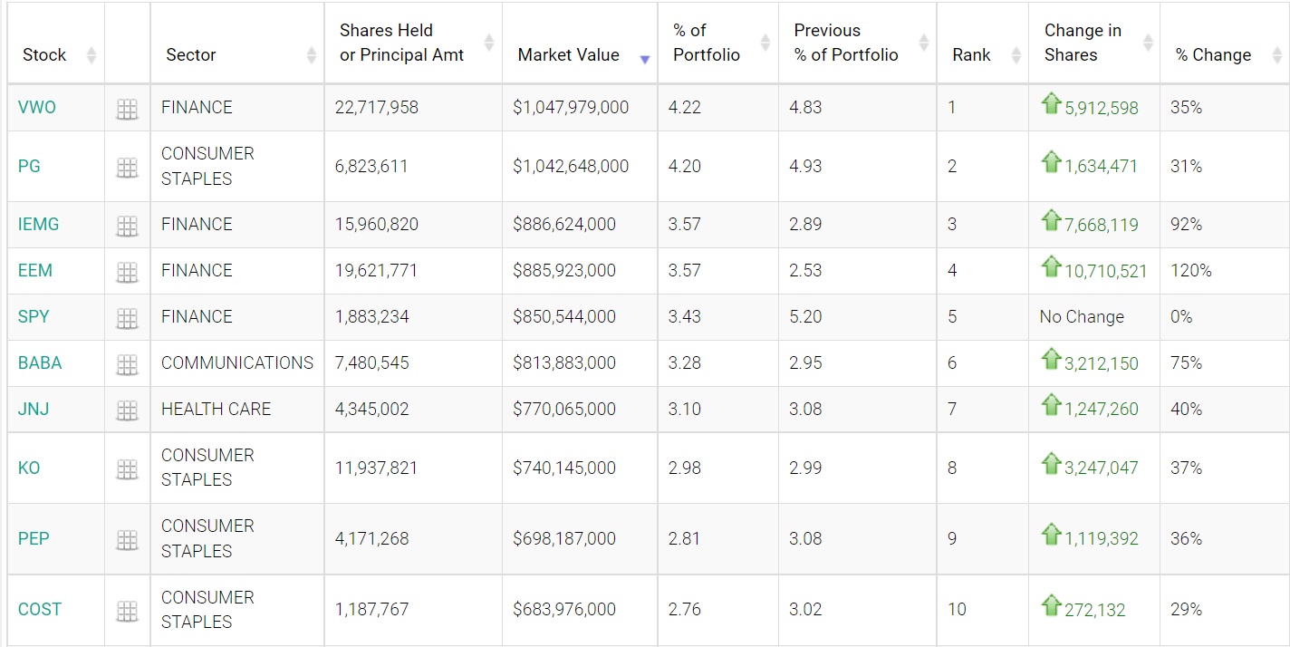Click the grid icon in IEMG row
This screenshot has height=647, width=1290.
[127, 227]
